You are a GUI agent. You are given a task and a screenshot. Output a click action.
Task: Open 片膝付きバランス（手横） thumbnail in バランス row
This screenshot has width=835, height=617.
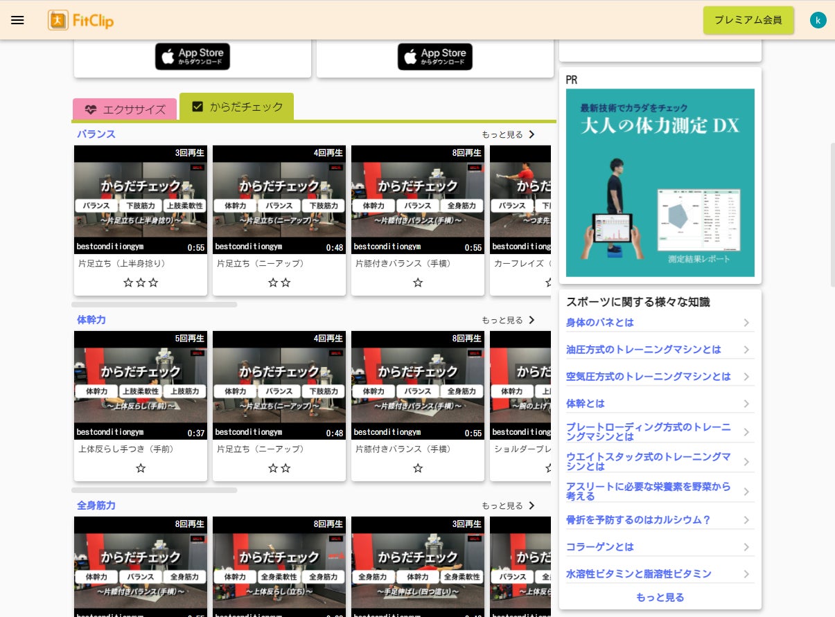pos(418,199)
